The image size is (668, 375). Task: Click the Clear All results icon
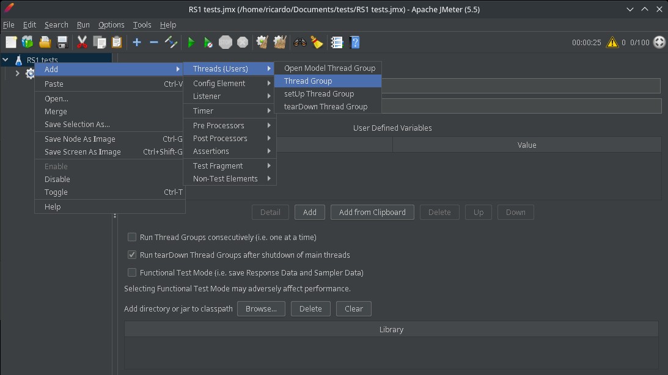tap(280, 42)
